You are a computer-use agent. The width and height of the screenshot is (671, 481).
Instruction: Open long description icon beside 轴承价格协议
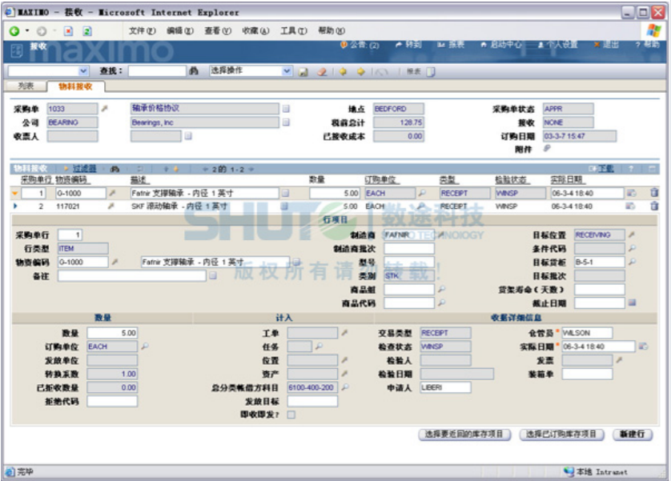(286, 109)
